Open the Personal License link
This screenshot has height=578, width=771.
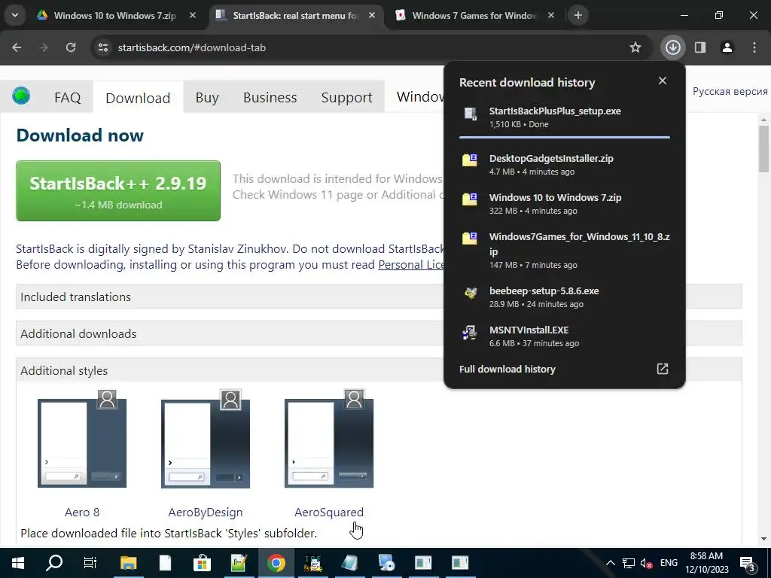[x=411, y=265]
